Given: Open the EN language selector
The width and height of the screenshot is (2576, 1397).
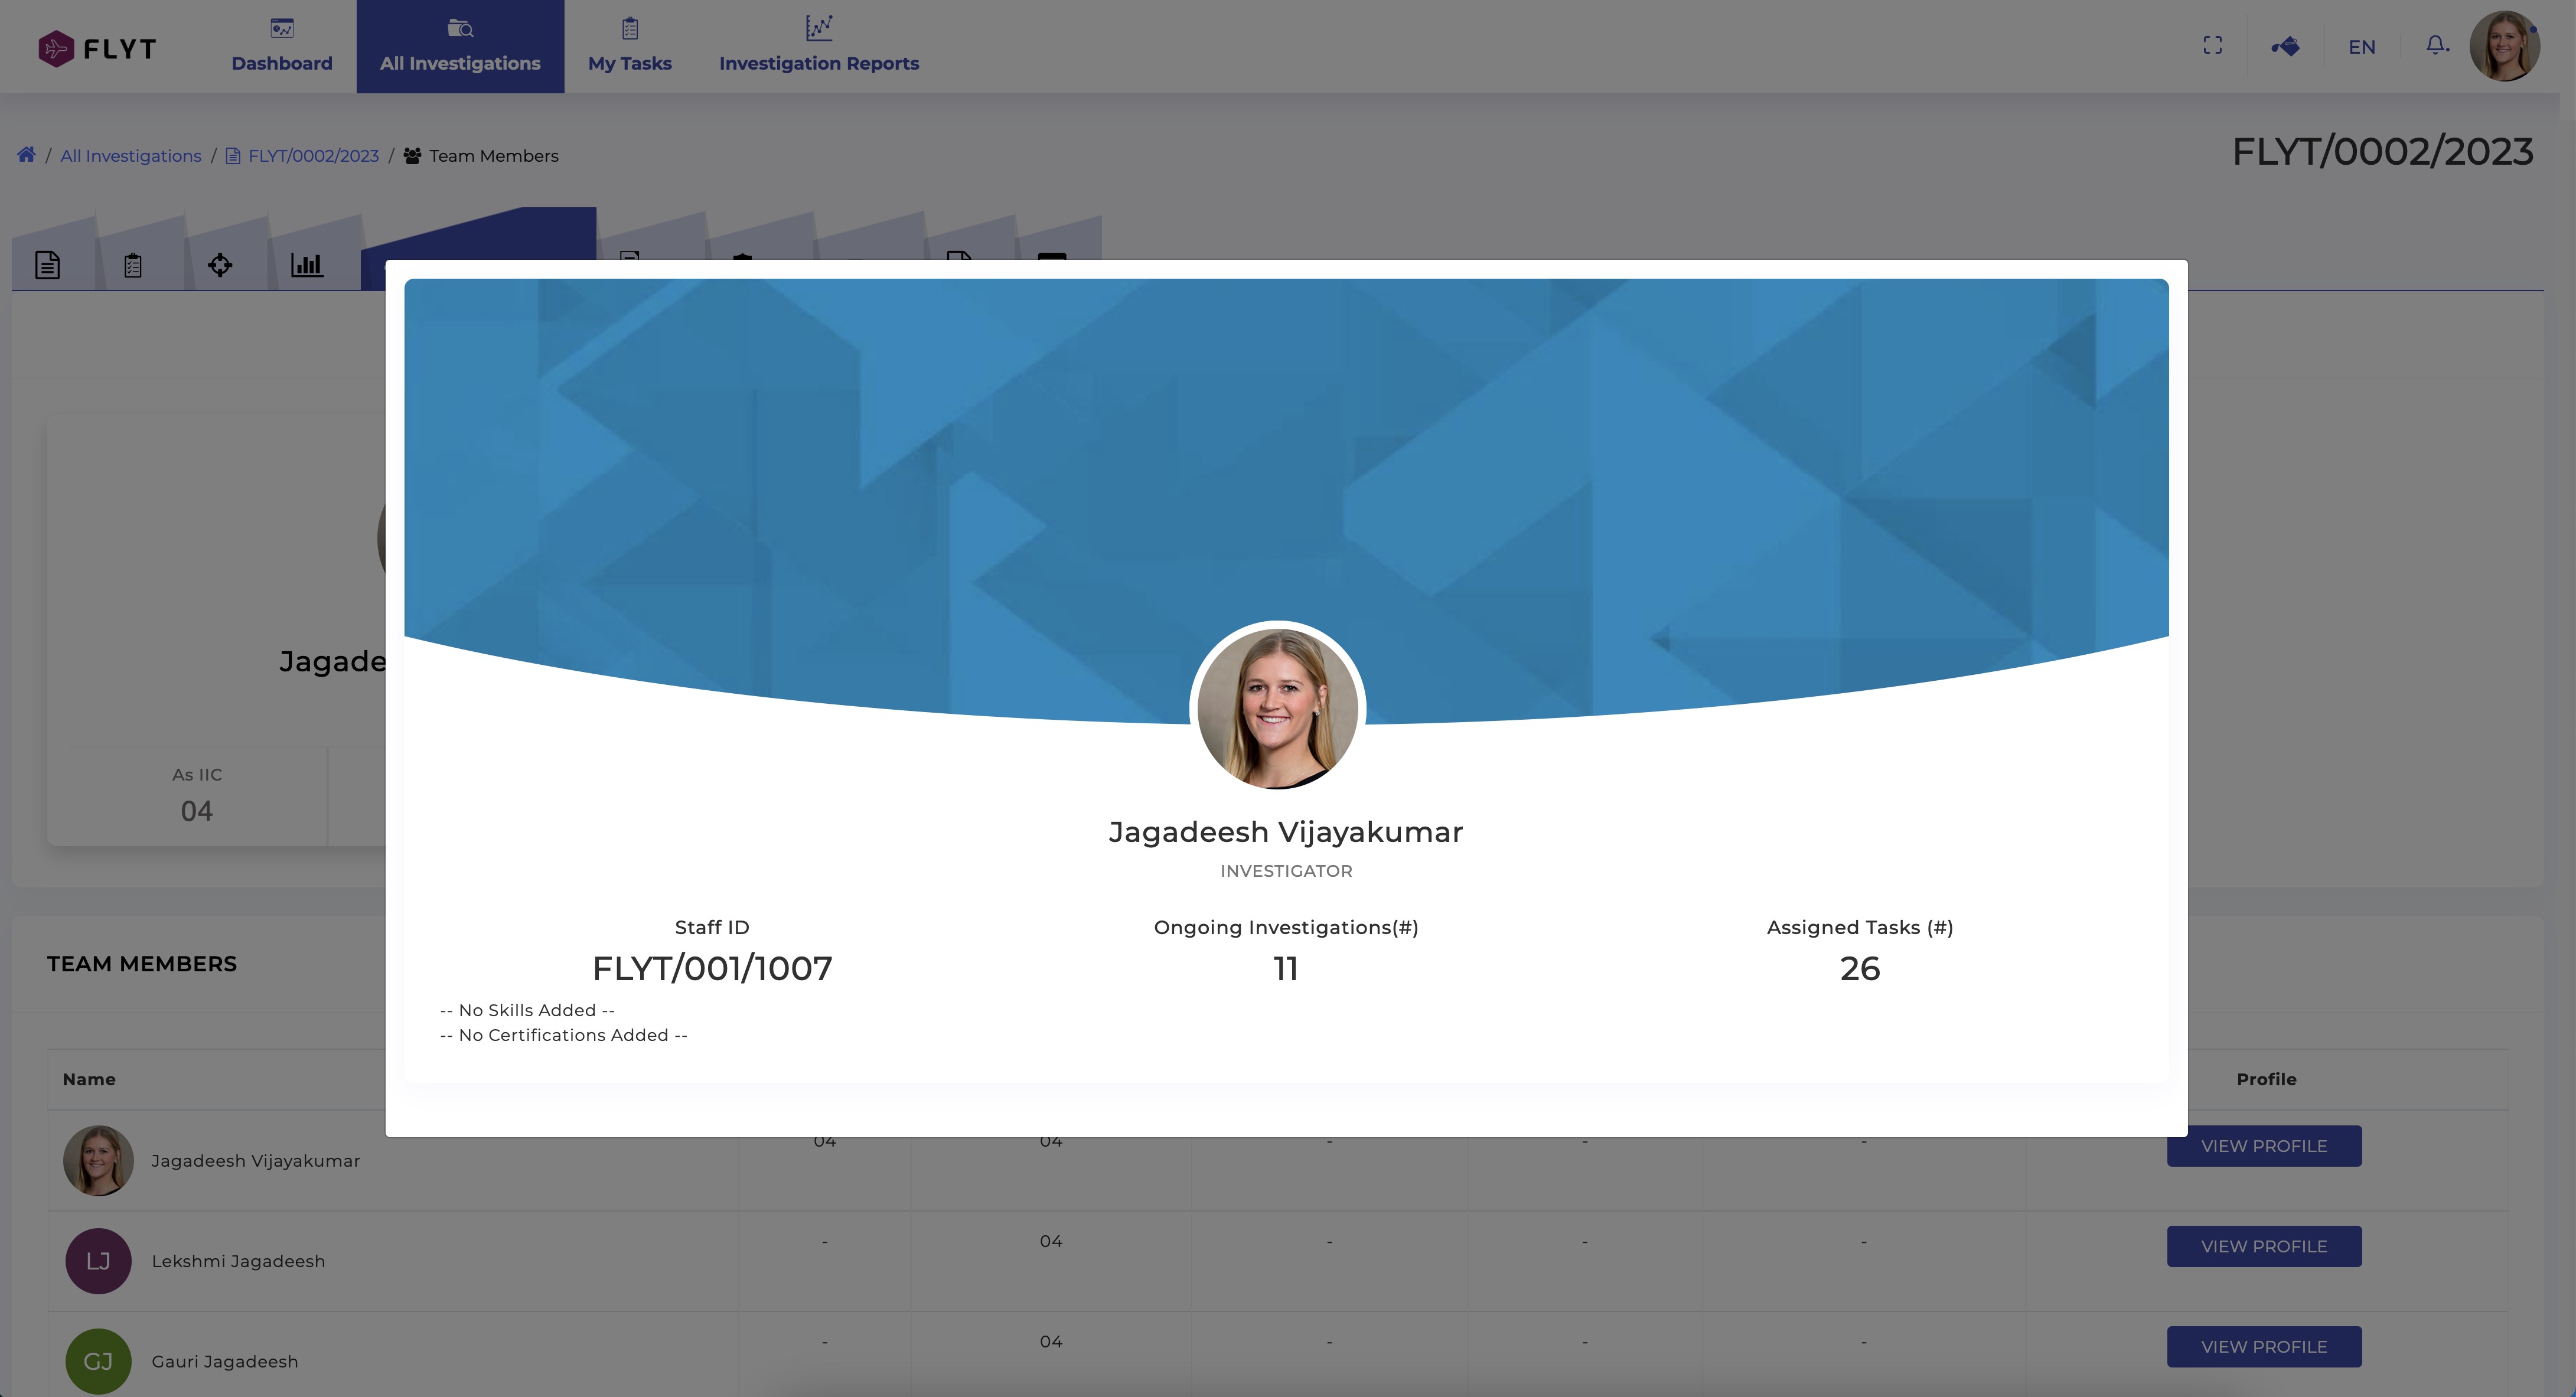Looking at the screenshot, I should click(2361, 47).
